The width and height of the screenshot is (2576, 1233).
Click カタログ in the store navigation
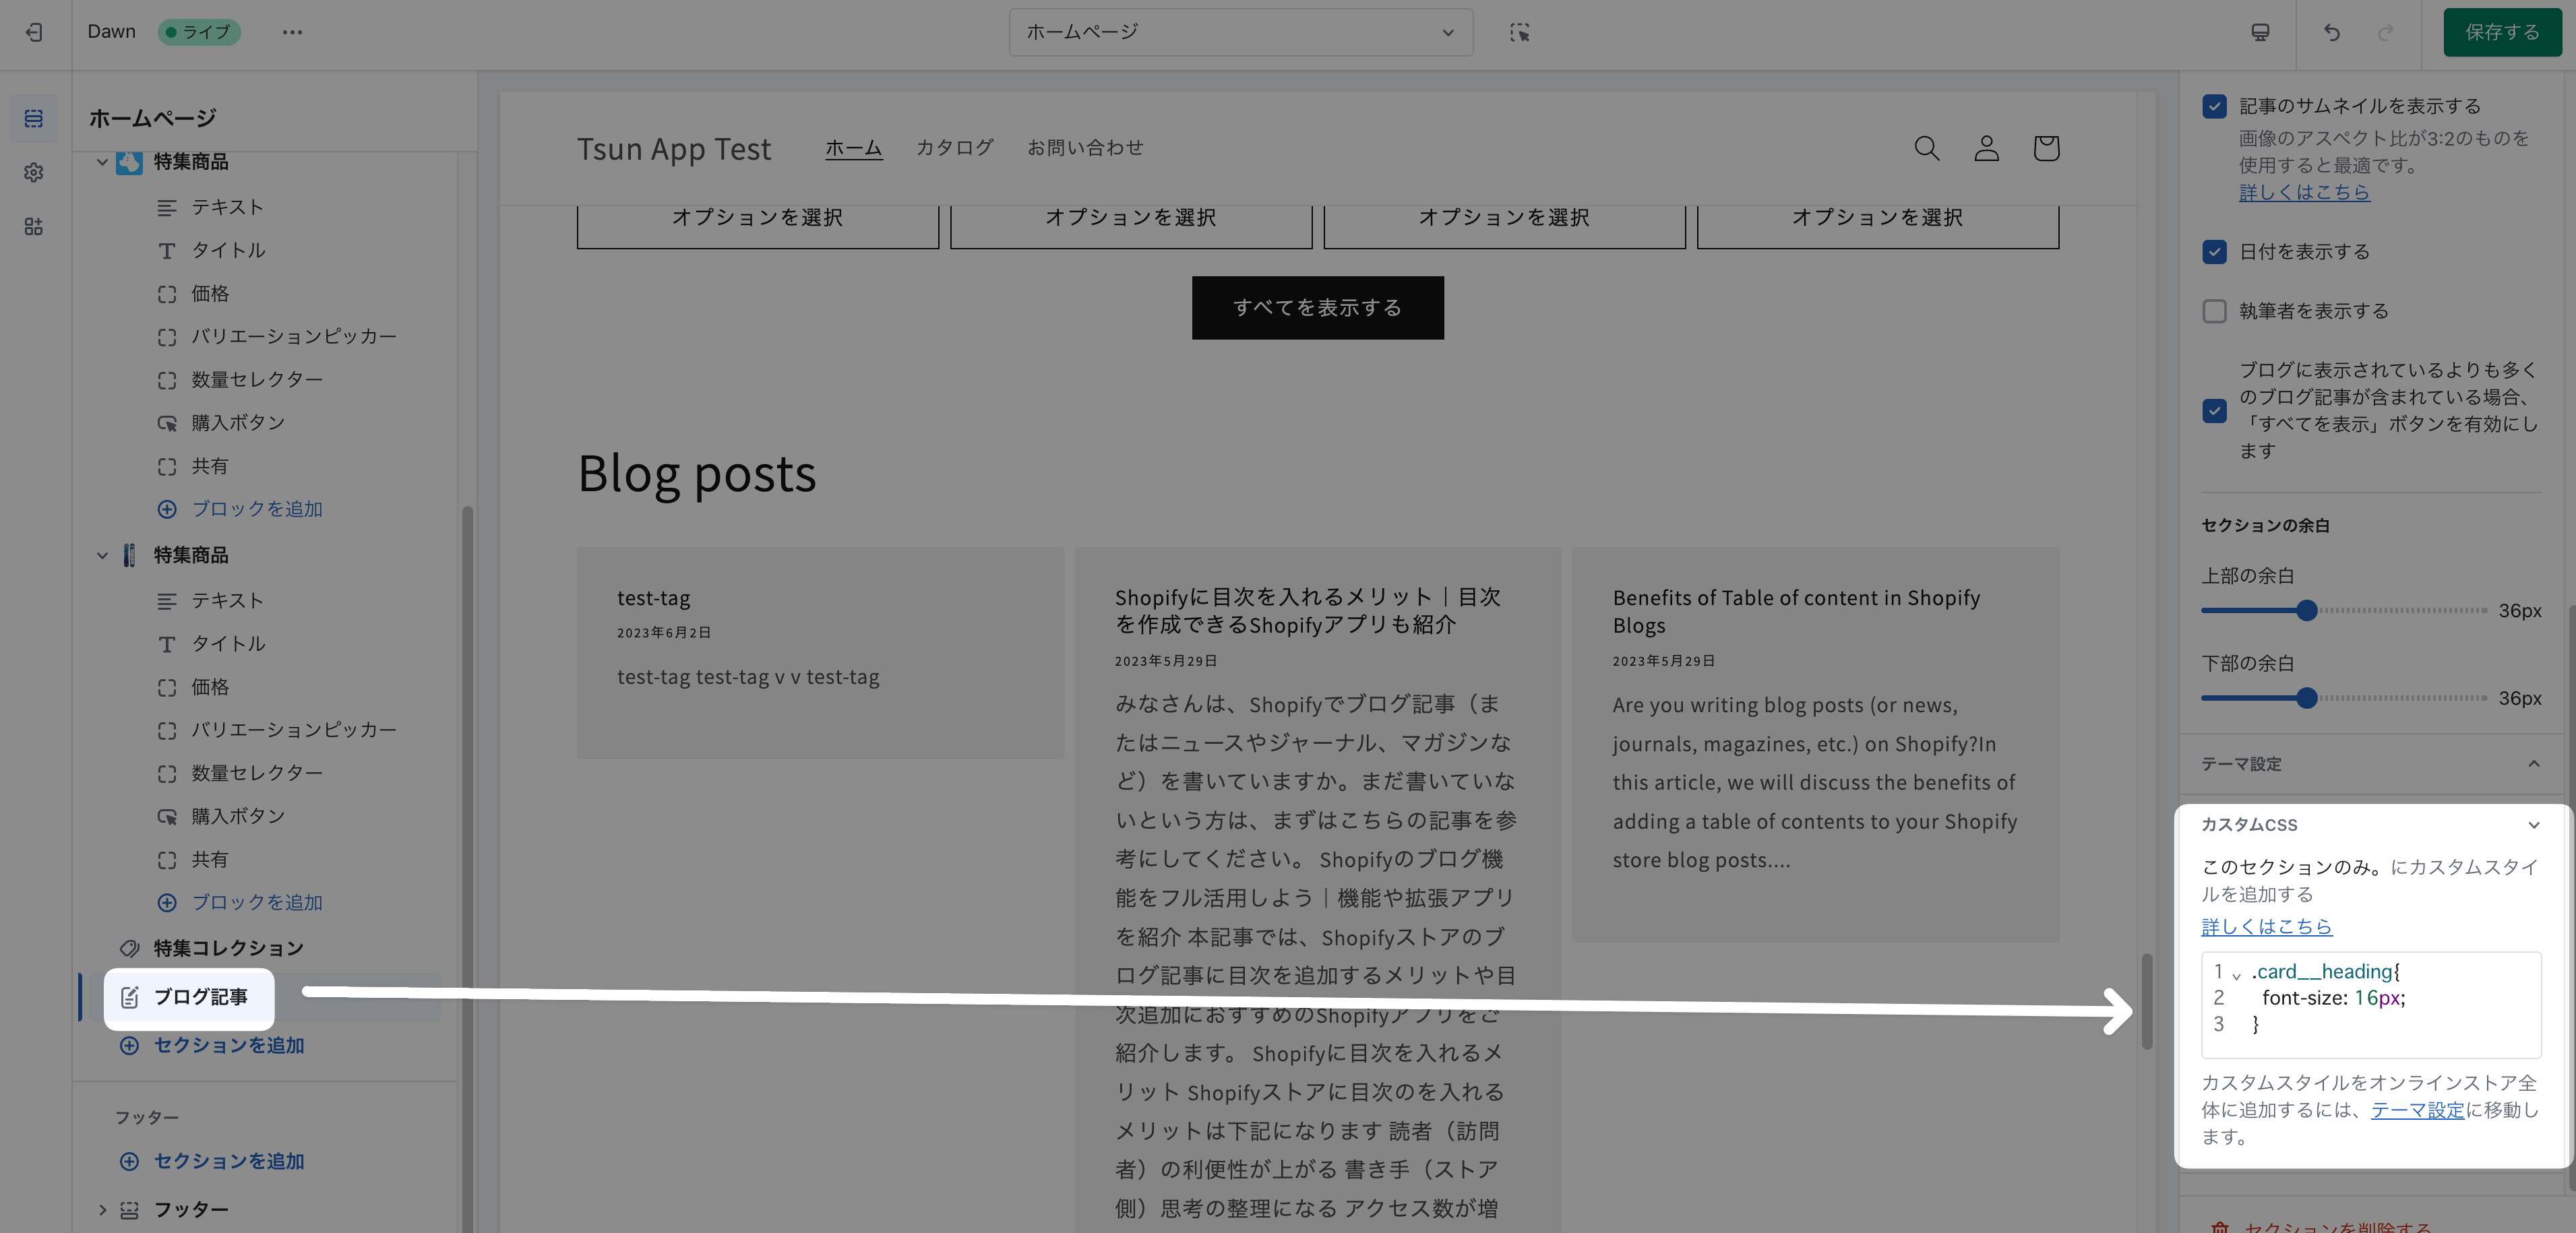[x=954, y=148]
